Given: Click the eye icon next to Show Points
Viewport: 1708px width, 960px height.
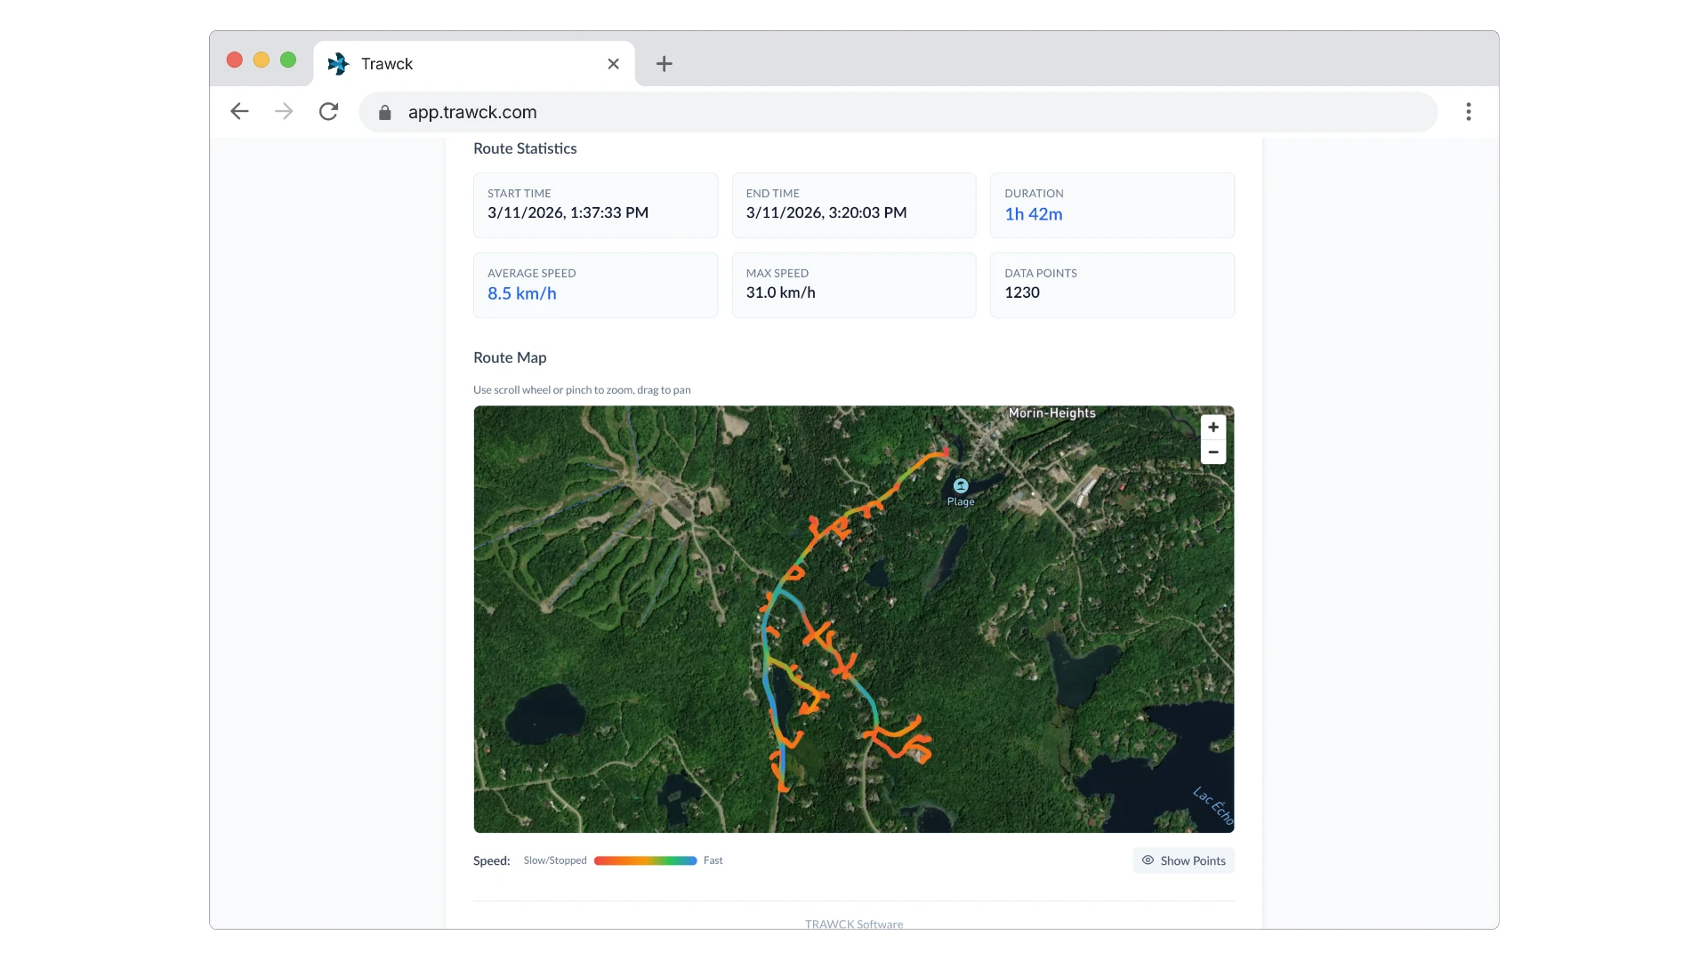Looking at the screenshot, I should pyautogui.click(x=1148, y=860).
